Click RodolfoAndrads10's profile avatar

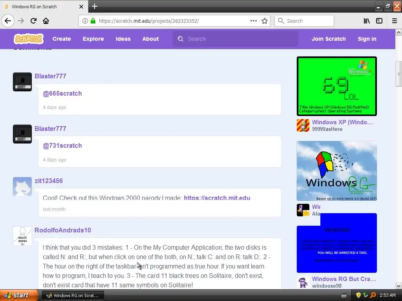pos(22,236)
